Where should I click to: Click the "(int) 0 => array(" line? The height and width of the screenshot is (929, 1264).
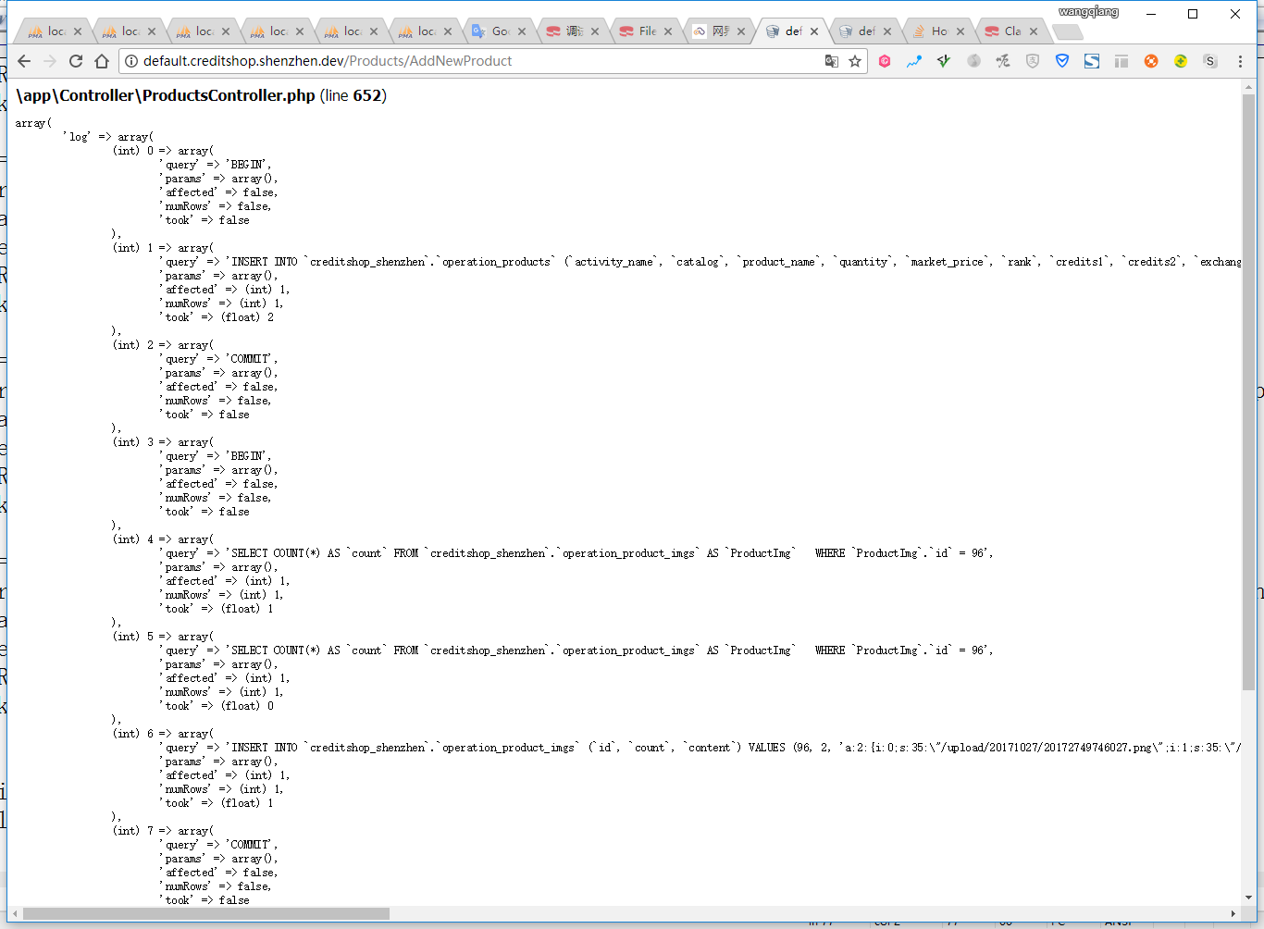tap(164, 151)
